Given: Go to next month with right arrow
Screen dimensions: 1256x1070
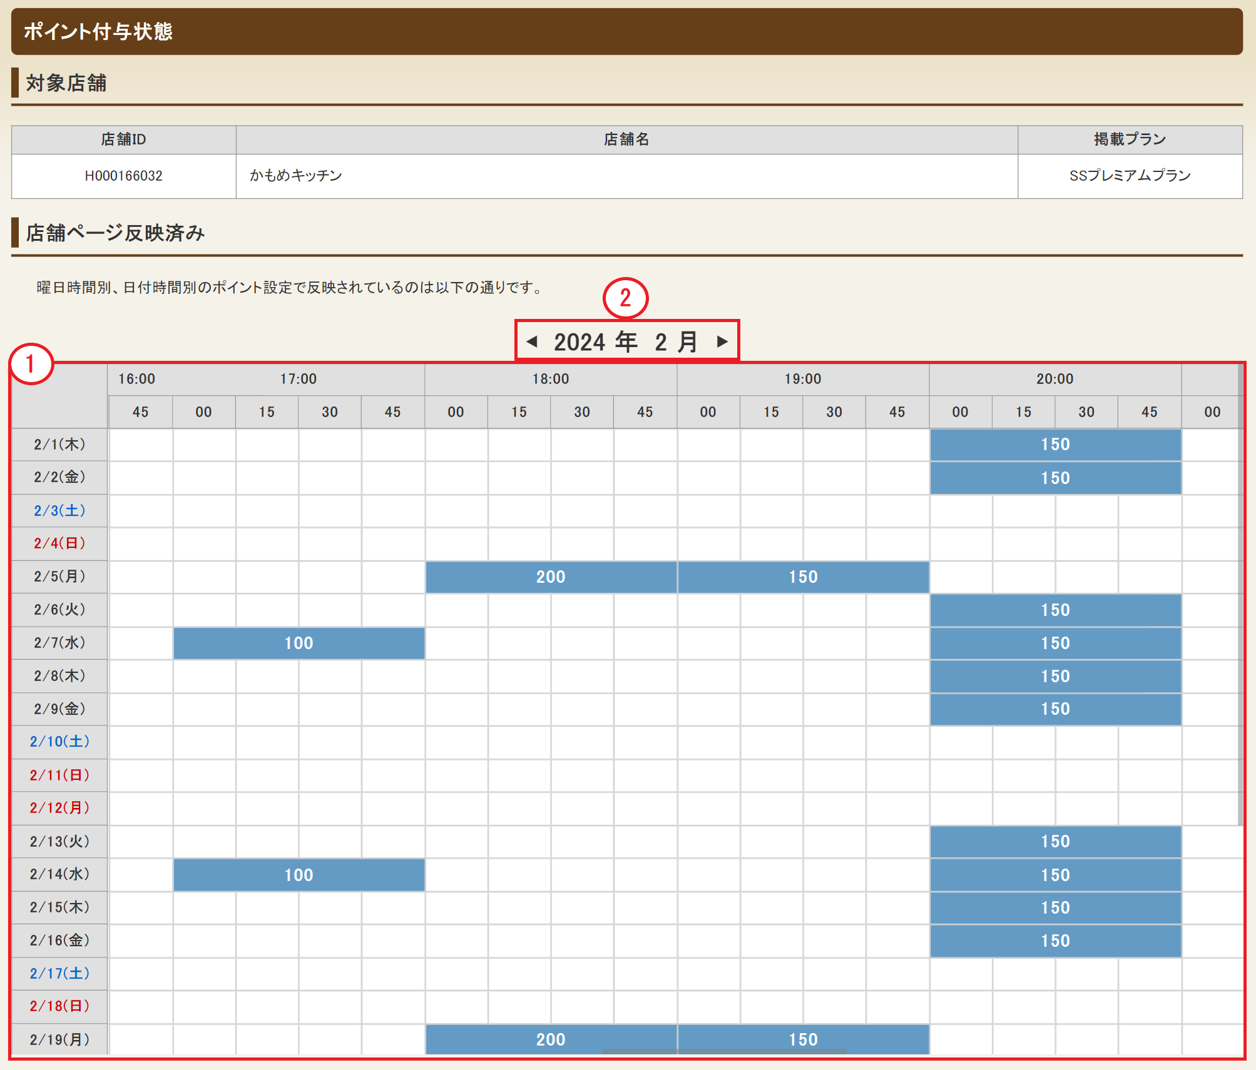Looking at the screenshot, I should [x=722, y=341].
